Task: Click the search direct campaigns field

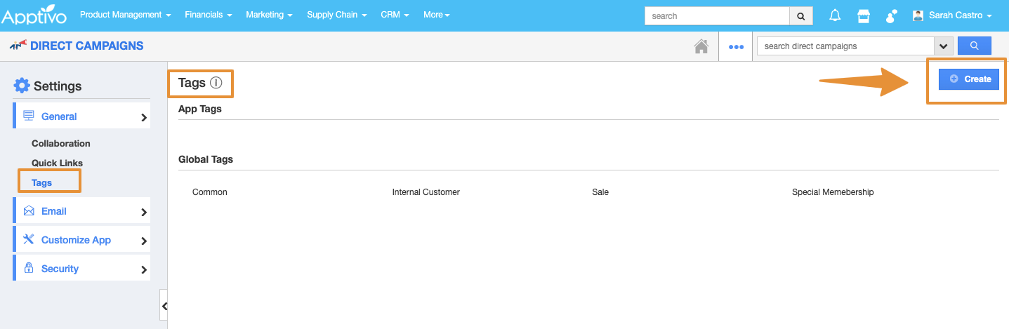Action: point(845,46)
